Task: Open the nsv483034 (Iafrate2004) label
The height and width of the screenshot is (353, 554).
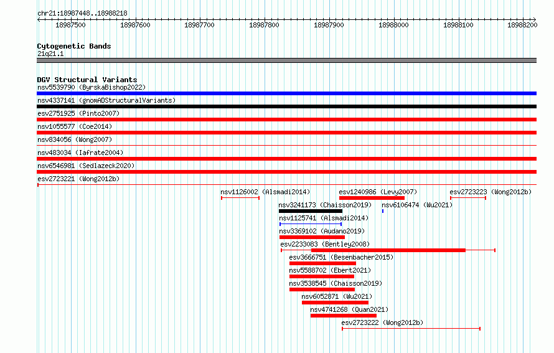Action: [x=80, y=153]
